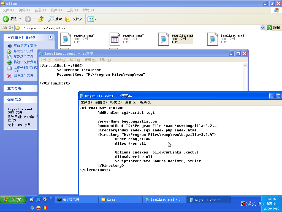Open 查看 menu in bugzilla.conf Notepad
The width and height of the screenshot is (282, 212).
131,102
